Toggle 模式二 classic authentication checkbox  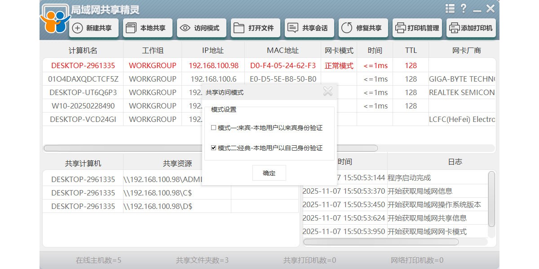pyautogui.click(x=214, y=148)
